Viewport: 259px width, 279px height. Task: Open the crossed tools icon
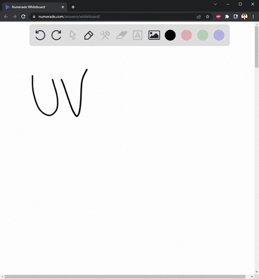click(105, 35)
